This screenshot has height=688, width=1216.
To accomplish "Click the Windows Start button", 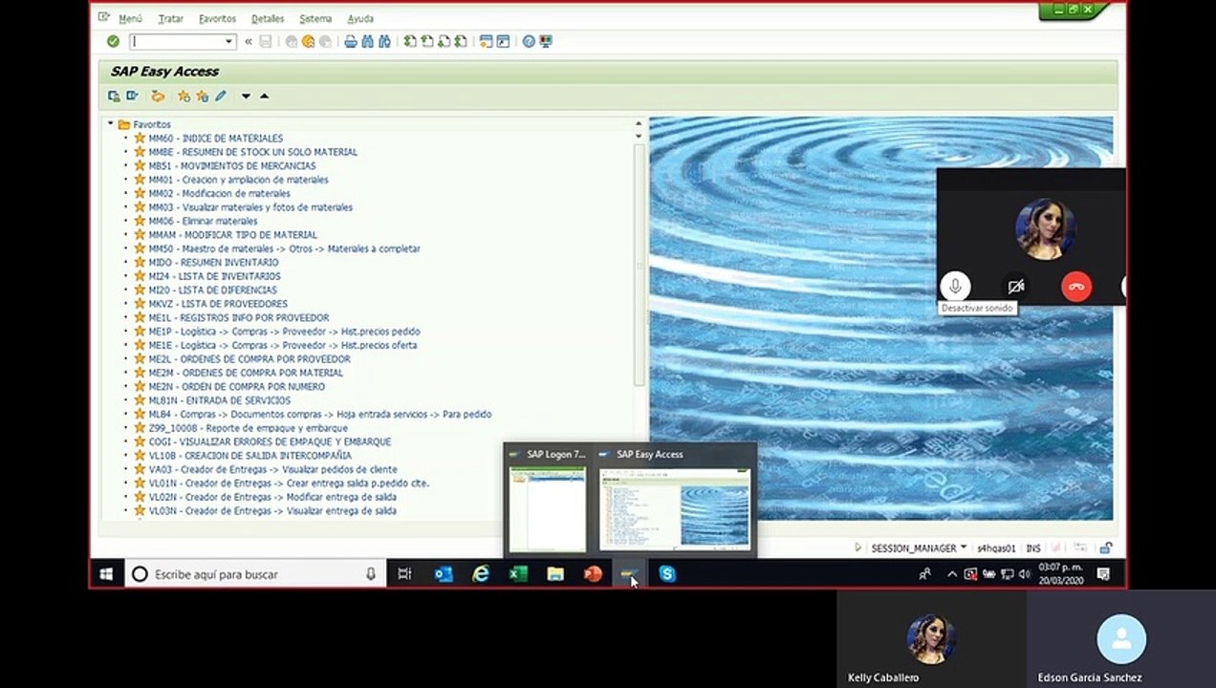I will (106, 574).
